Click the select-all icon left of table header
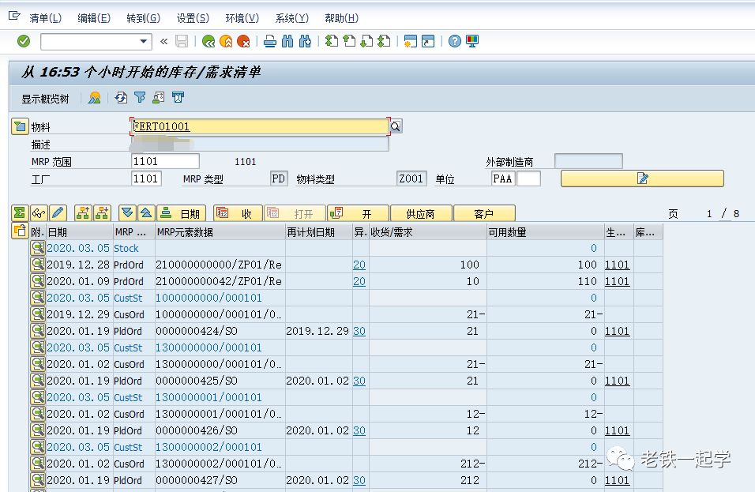The image size is (755, 492). [x=20, y=231]
